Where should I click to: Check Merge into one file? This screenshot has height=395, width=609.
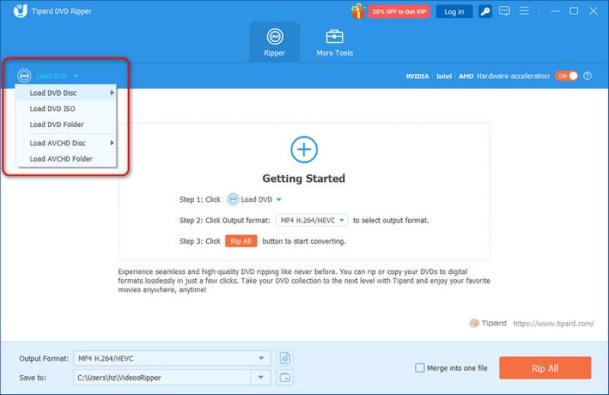419,368
